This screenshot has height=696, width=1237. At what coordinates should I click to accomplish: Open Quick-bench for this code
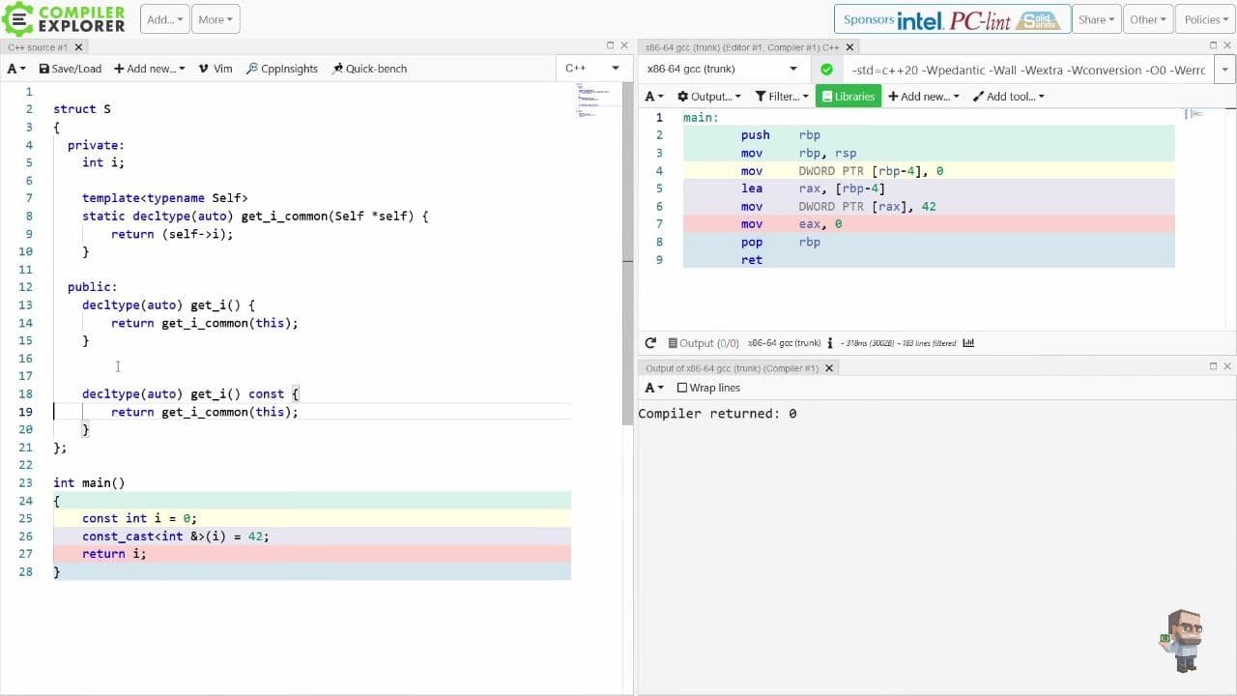click(x=369, y=69)
